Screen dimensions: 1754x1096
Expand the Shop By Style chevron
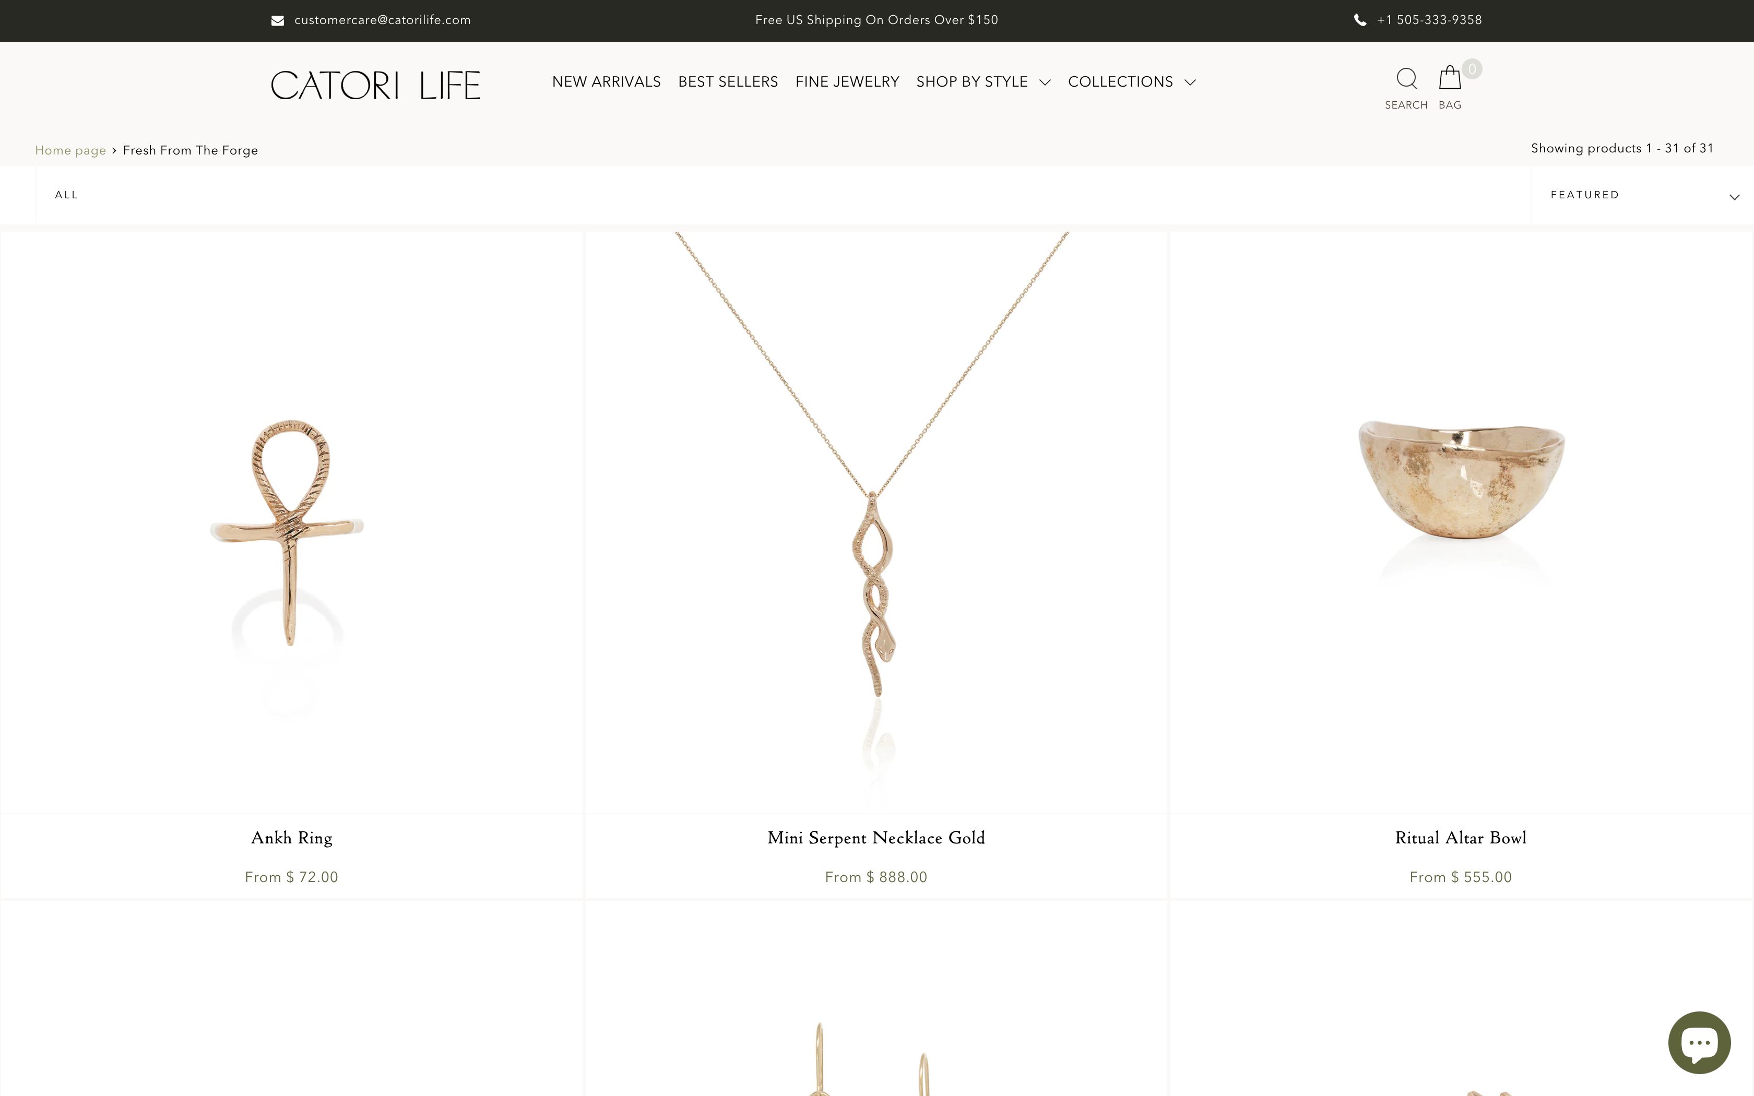coord(1045,82)
